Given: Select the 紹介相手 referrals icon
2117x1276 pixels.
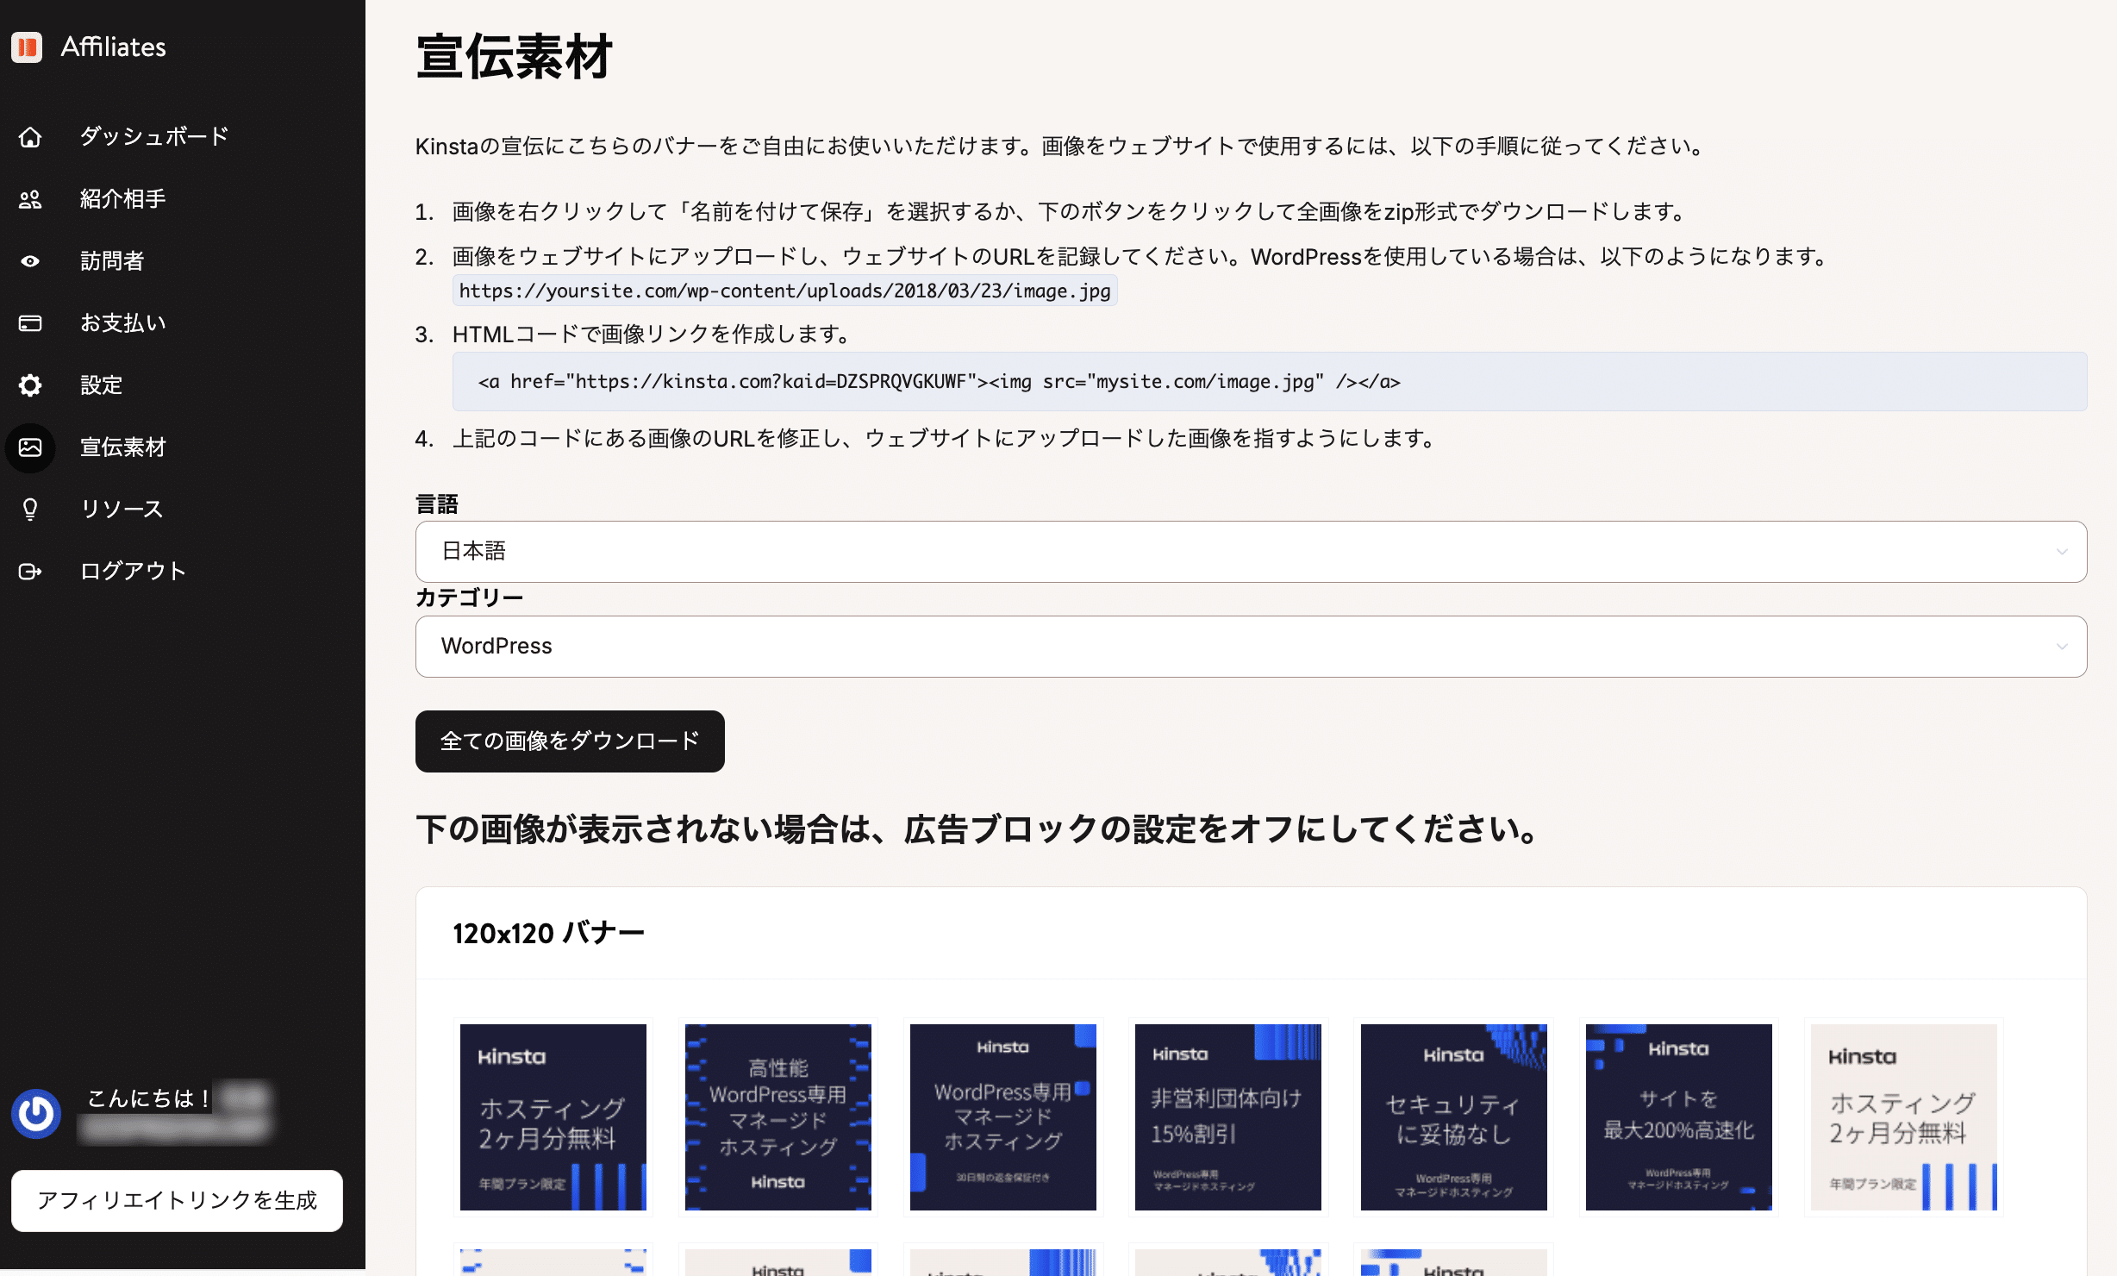Looking at the screenshot, I should coord(30,198).
